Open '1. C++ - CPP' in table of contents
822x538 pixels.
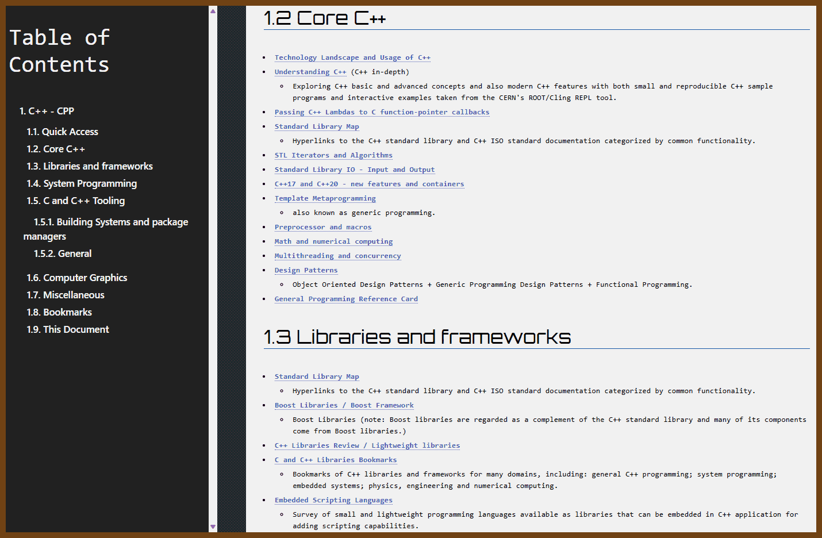47,111
